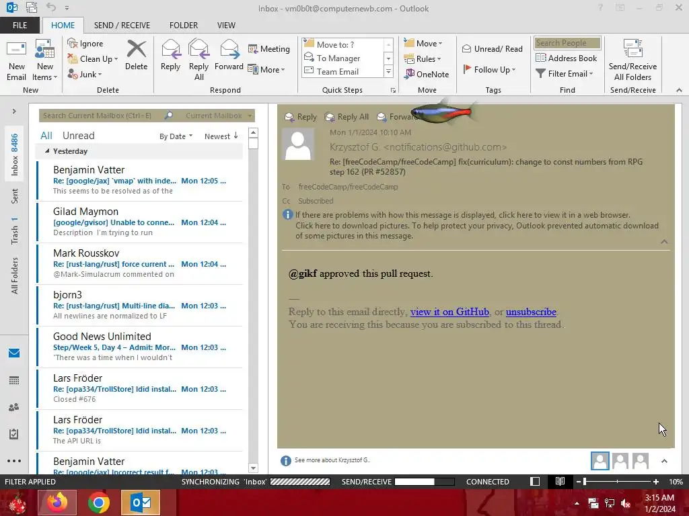The image size is (689, 516).
Task: Open the Junk dropdown
Action: coord(85,74)
